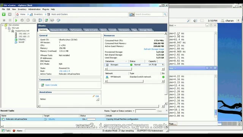Click the Inventory breadcrumb item
The image size is (243, 137).
38,14
